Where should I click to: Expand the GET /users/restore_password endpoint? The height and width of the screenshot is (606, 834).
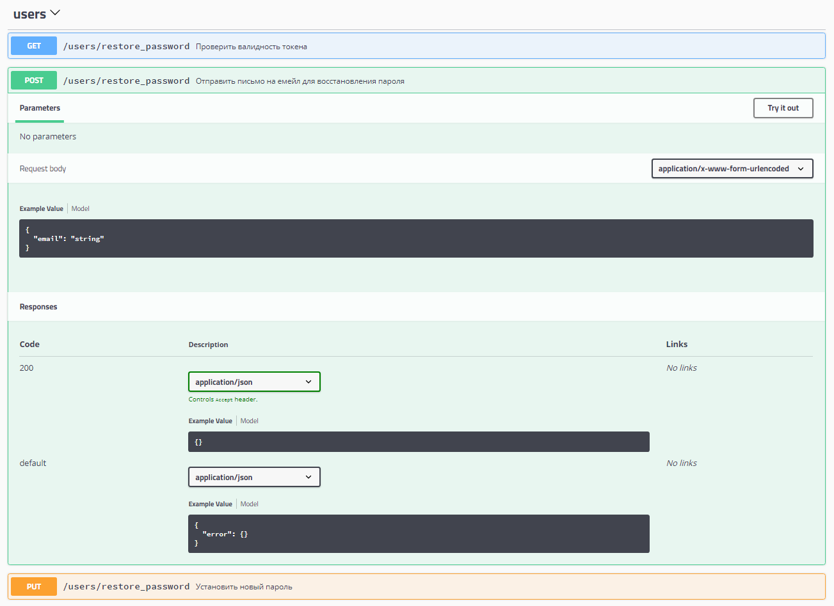pos(126,46)
